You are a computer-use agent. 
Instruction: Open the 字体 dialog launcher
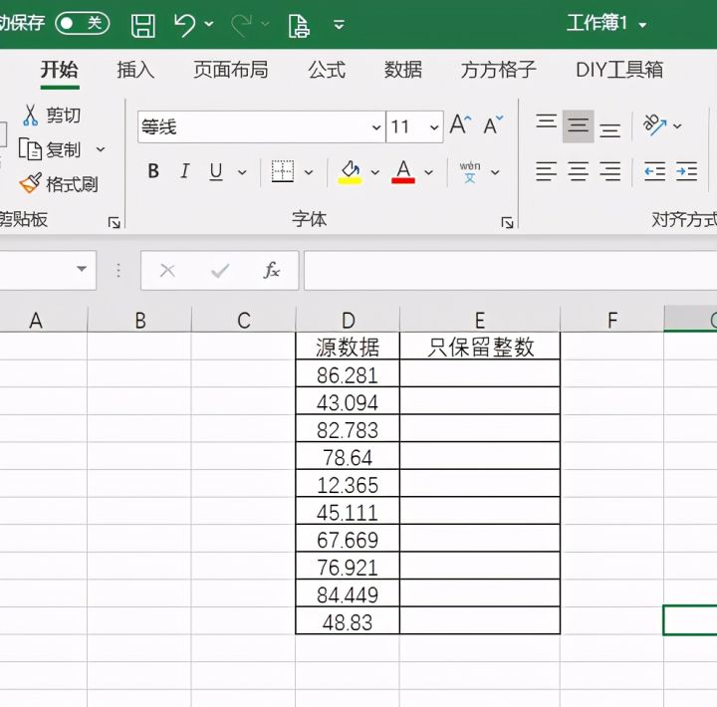(x=507, y=223)
